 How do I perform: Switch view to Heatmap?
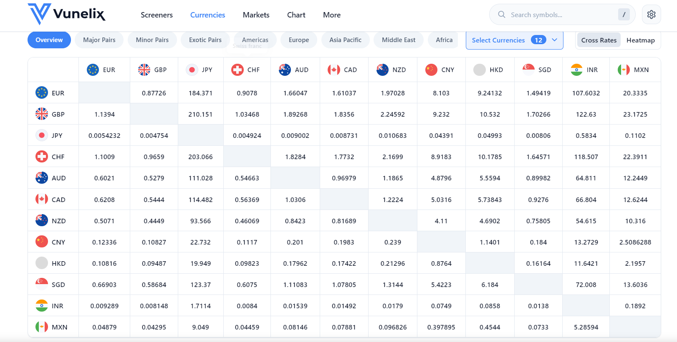[x=640, y=40]
